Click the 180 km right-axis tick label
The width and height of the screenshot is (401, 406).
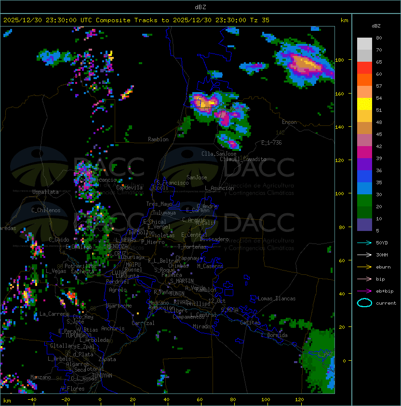(x=339, y=60)
